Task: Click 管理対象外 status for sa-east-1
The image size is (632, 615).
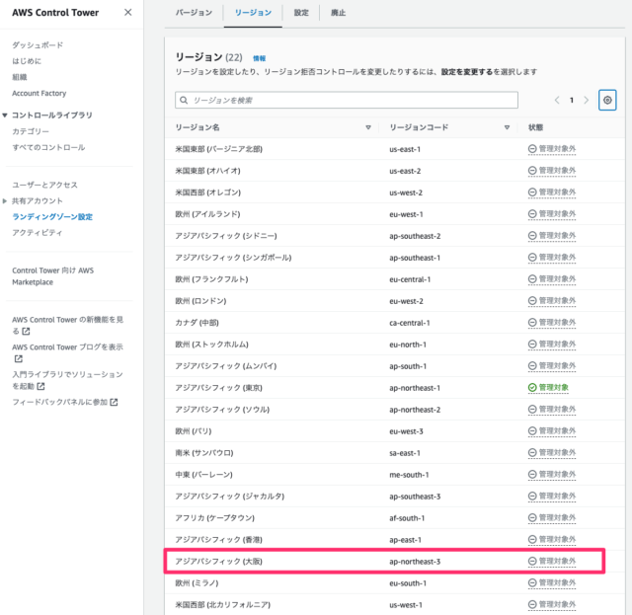Action: (552, 452)
